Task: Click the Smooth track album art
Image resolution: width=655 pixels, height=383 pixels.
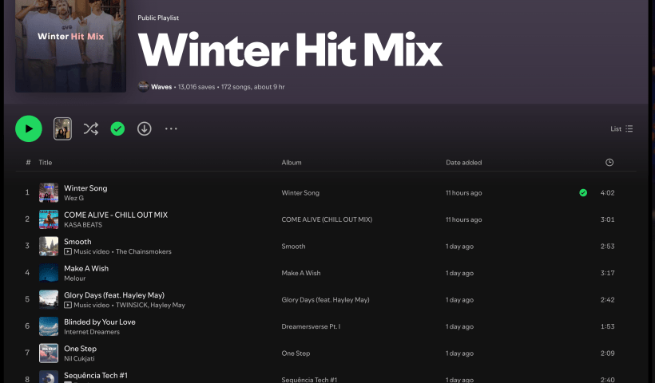Action: tap(49, 246)
